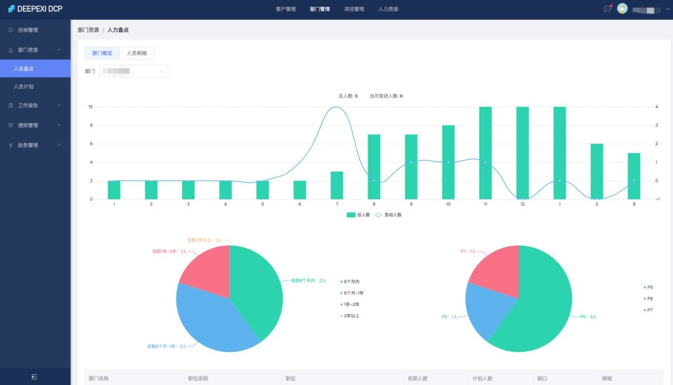Open the 目标管理 sidebar item
The width and height of the screenshot is (673, 385).
pos(35,30)
